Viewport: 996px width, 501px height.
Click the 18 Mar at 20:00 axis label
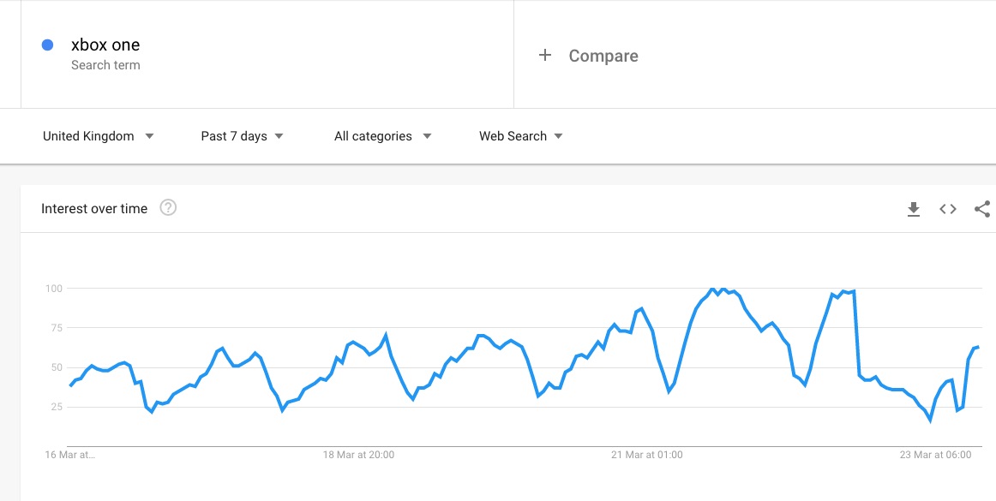358,455
